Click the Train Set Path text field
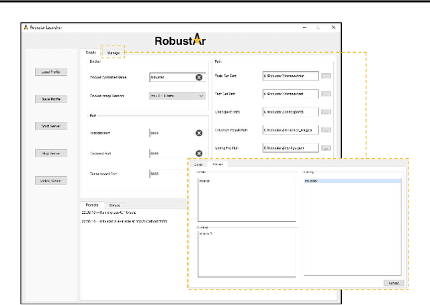The width and height of the screenshot is (430, 305). coord(290,76)
